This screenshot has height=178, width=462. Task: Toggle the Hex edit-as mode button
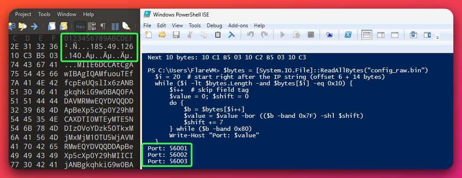tap(81, 26)
